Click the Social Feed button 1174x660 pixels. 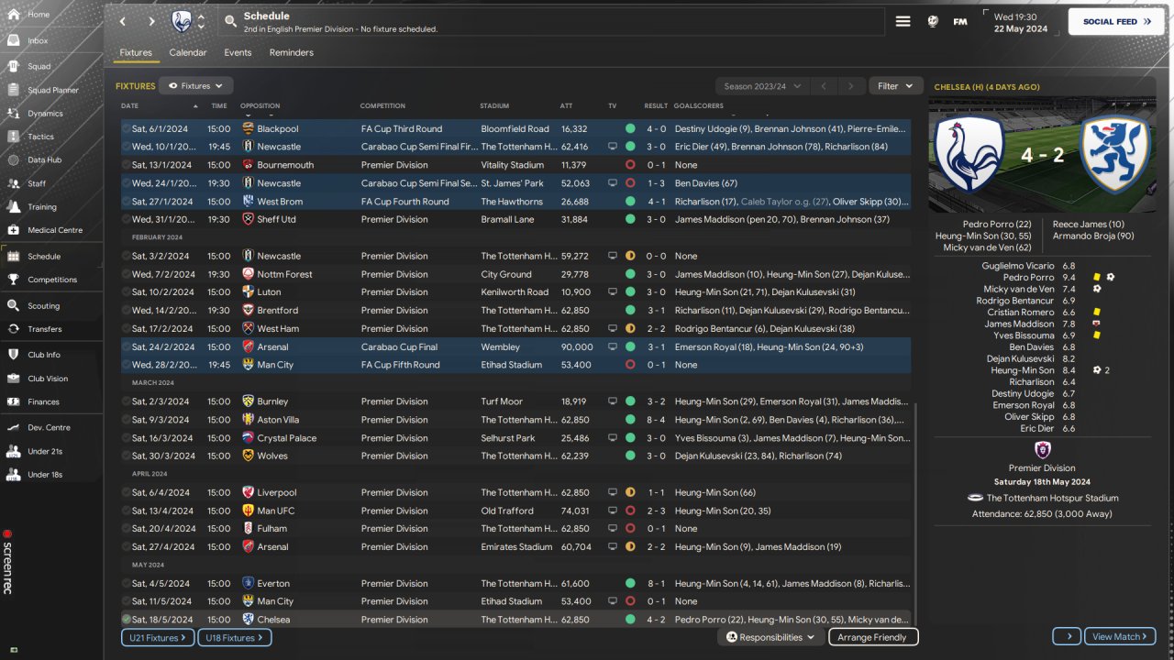(1116, 21)
